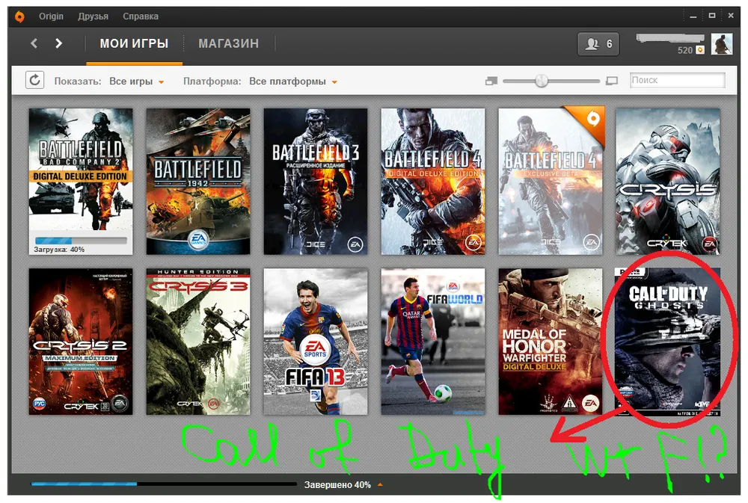
Task: Adjust the thumbnail size slider handle
Action: [542, 81]
